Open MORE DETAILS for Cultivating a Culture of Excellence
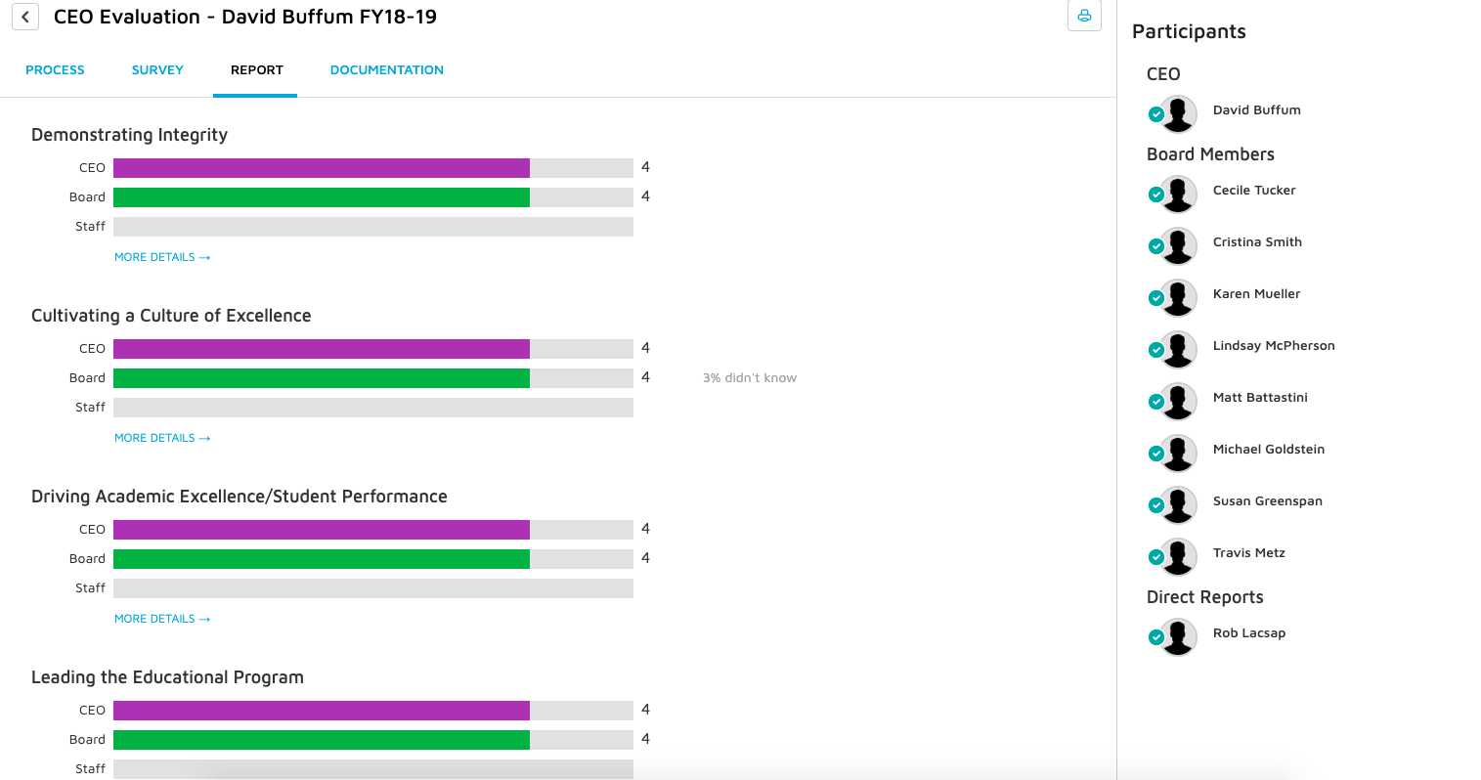 162,438
